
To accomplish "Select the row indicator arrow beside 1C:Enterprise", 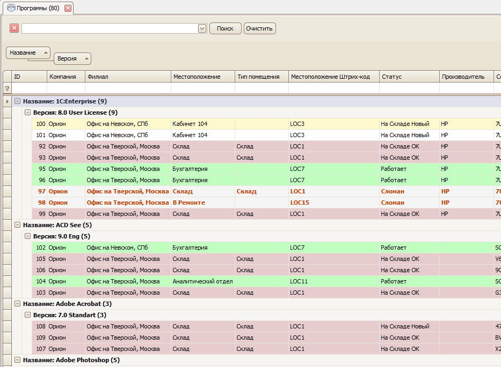I will (8, 101).
